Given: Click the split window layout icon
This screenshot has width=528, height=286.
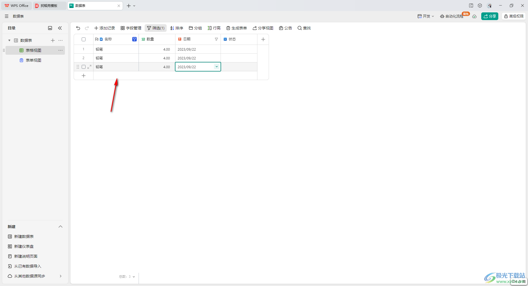Looking at the screenshot, I should click(x=471, y=5).
